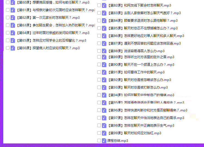Click the music icon beside 第90课

tap(104, 64)
